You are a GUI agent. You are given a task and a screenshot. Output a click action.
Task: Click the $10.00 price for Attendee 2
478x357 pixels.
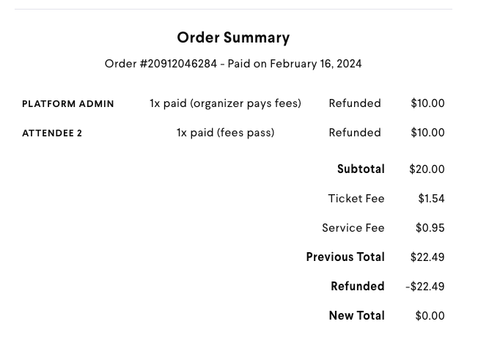pyautogui.click(x=427, y=133)
